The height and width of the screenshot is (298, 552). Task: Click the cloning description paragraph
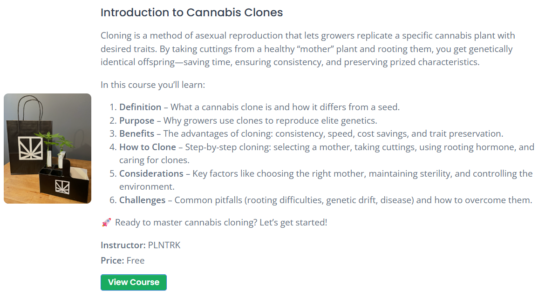click(308, 49)
